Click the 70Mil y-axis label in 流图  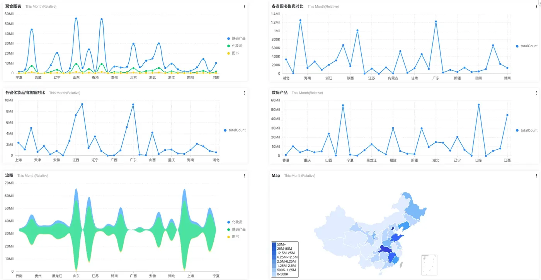click(9, 183)
